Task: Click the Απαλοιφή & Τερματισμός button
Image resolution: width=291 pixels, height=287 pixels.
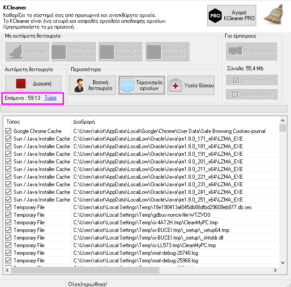Action: (x=74, y=52)
